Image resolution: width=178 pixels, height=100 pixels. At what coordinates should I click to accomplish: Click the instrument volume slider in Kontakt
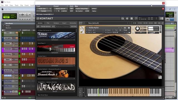(153, 33)
